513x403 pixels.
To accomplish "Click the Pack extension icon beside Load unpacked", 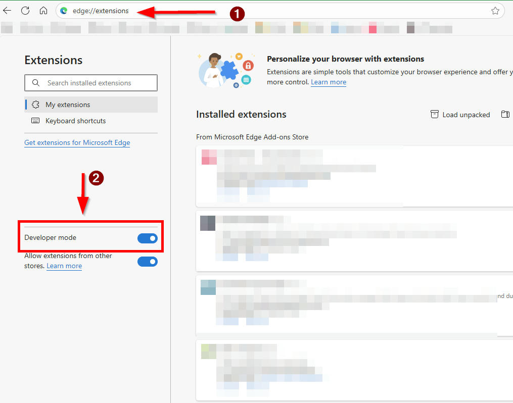I will point(505,115).
